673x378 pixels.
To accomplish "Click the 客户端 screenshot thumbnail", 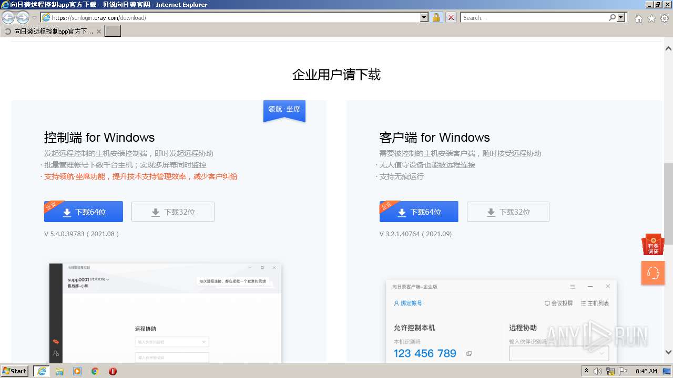I will [501, 321].
